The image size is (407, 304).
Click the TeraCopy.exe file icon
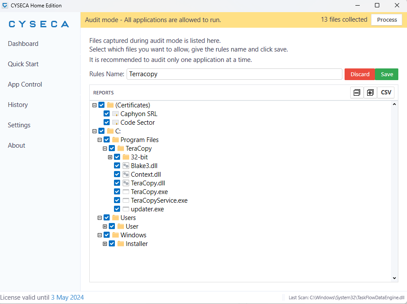coord(126,192)
